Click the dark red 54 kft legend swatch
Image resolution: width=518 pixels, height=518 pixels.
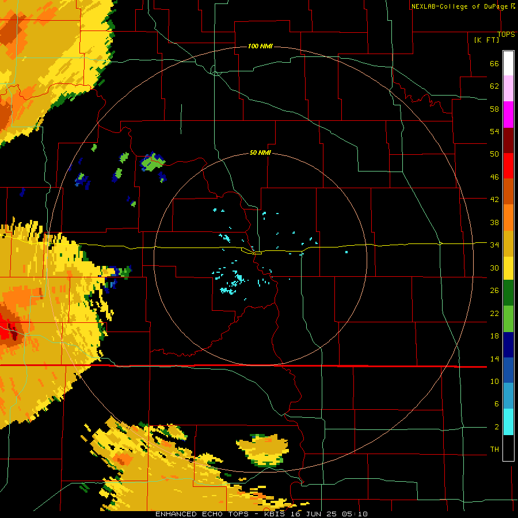(x=508, y=140)
